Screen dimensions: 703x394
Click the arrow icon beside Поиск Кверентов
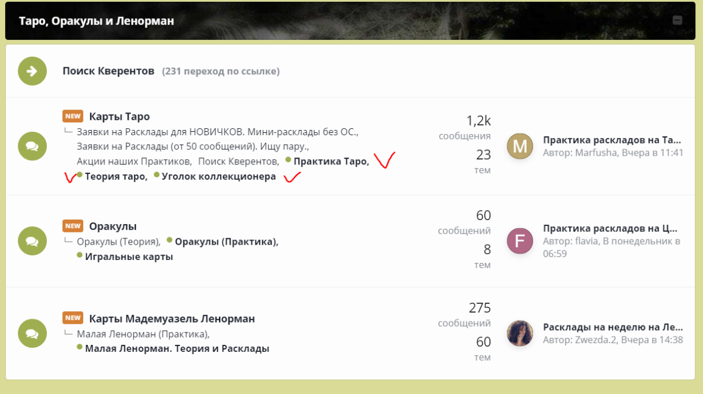(x=32, y=71)
